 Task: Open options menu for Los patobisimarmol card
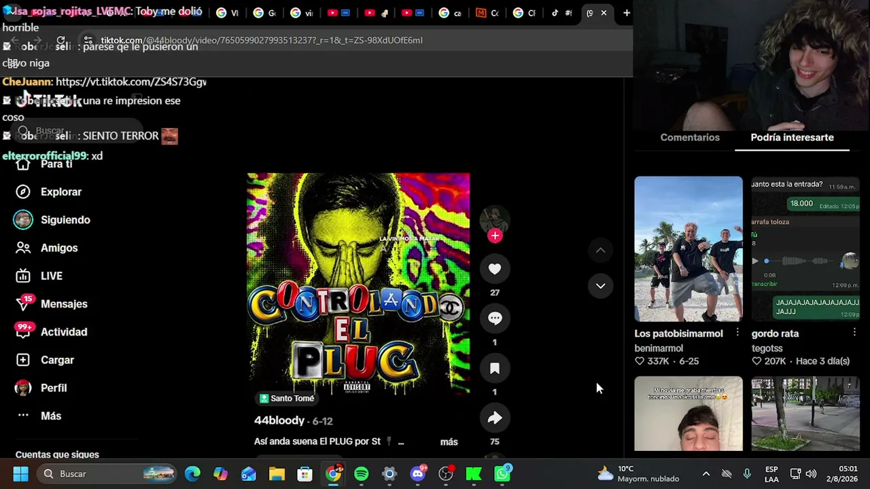tap(737, 333)
